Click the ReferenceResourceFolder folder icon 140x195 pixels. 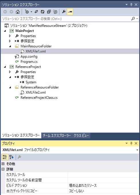pyautogui.click(x=17, y=87)
